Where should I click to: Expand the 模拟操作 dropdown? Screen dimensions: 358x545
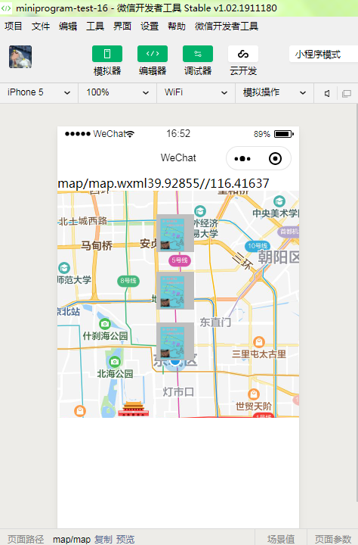tap(274, 92)
